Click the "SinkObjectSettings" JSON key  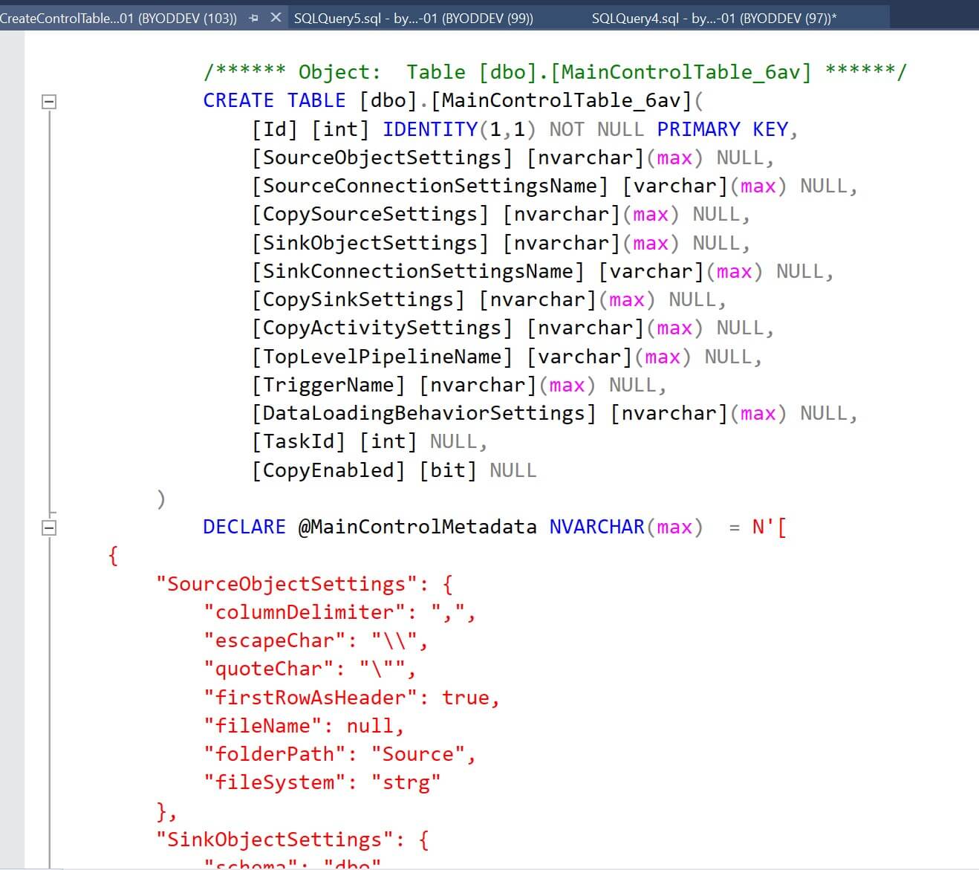click(x=275, y=840)
